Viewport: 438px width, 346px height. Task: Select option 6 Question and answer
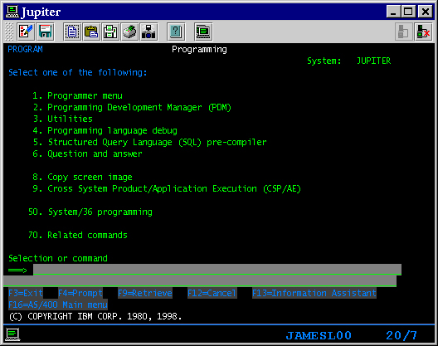(x=87, y=154)
